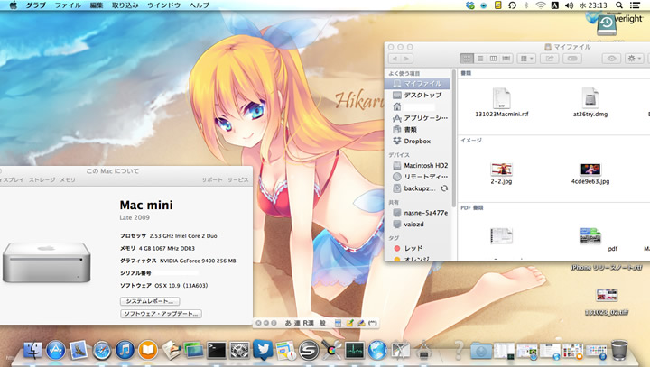Click the Finder Share toolbar button
This screenshot has height=367, width=650.
click(x=549, y=59)
